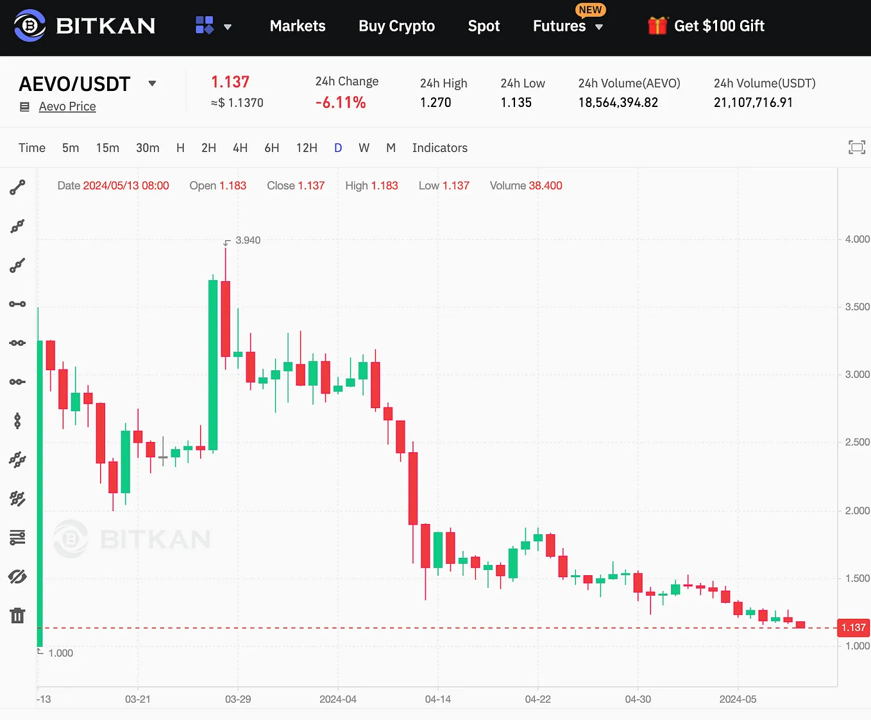
Task: Select the 12H chart interval
Action: coord(307,148)
